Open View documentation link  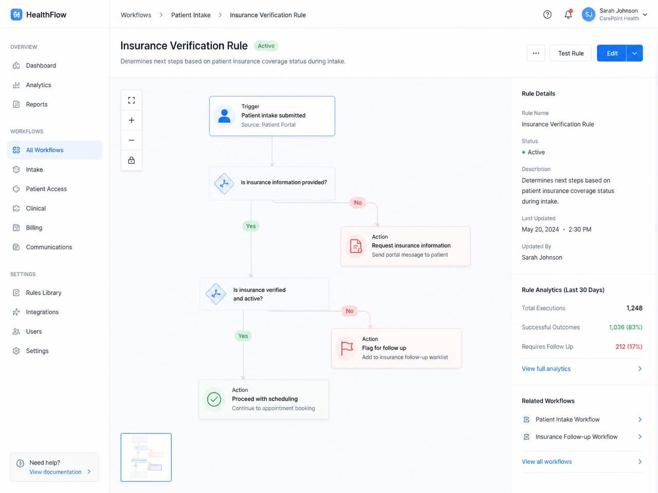55,472
